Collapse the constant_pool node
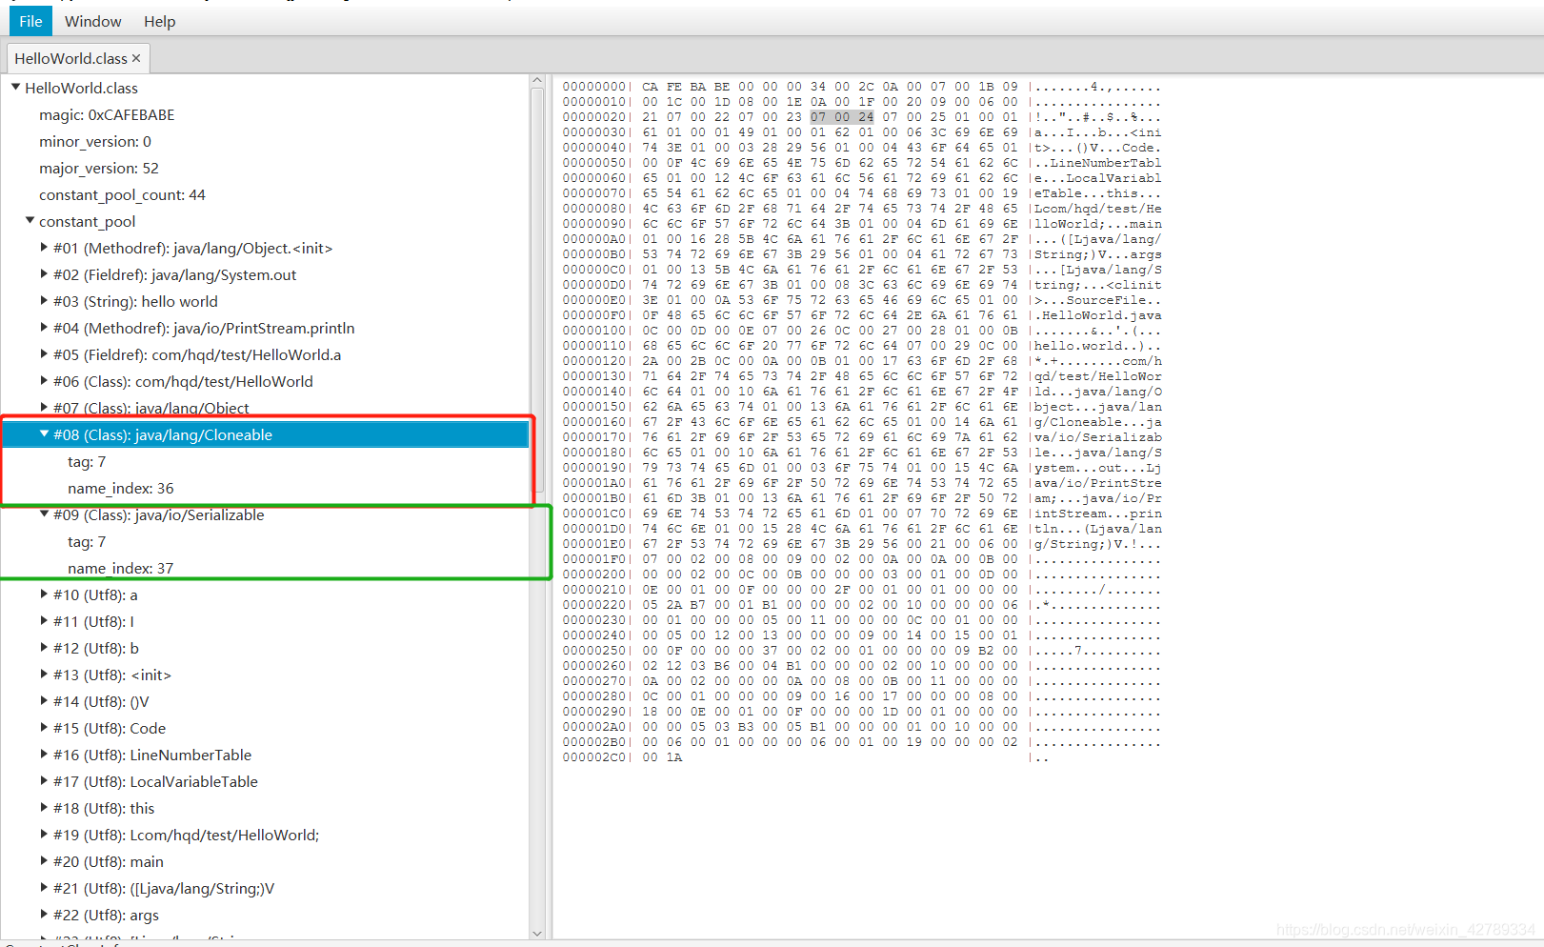1544x947 pixels. coord(30,220)
